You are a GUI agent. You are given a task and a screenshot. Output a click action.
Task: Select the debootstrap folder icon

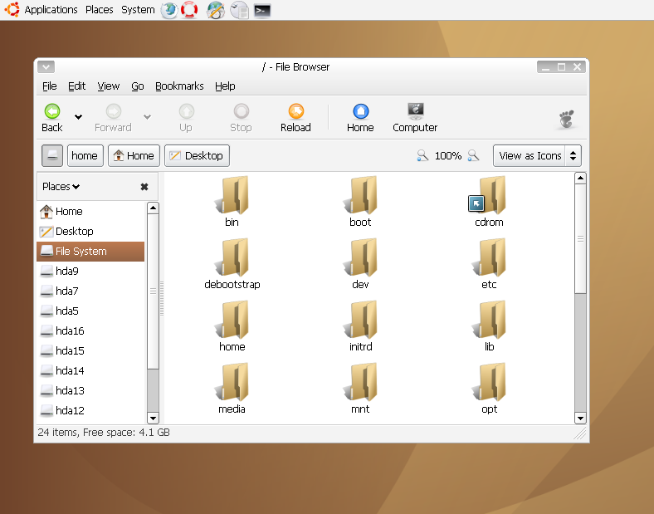232,257
